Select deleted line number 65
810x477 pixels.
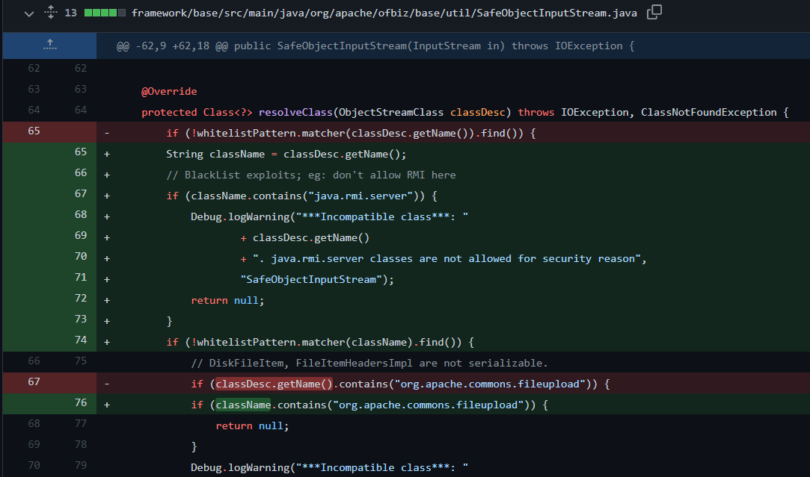point(34,131)
